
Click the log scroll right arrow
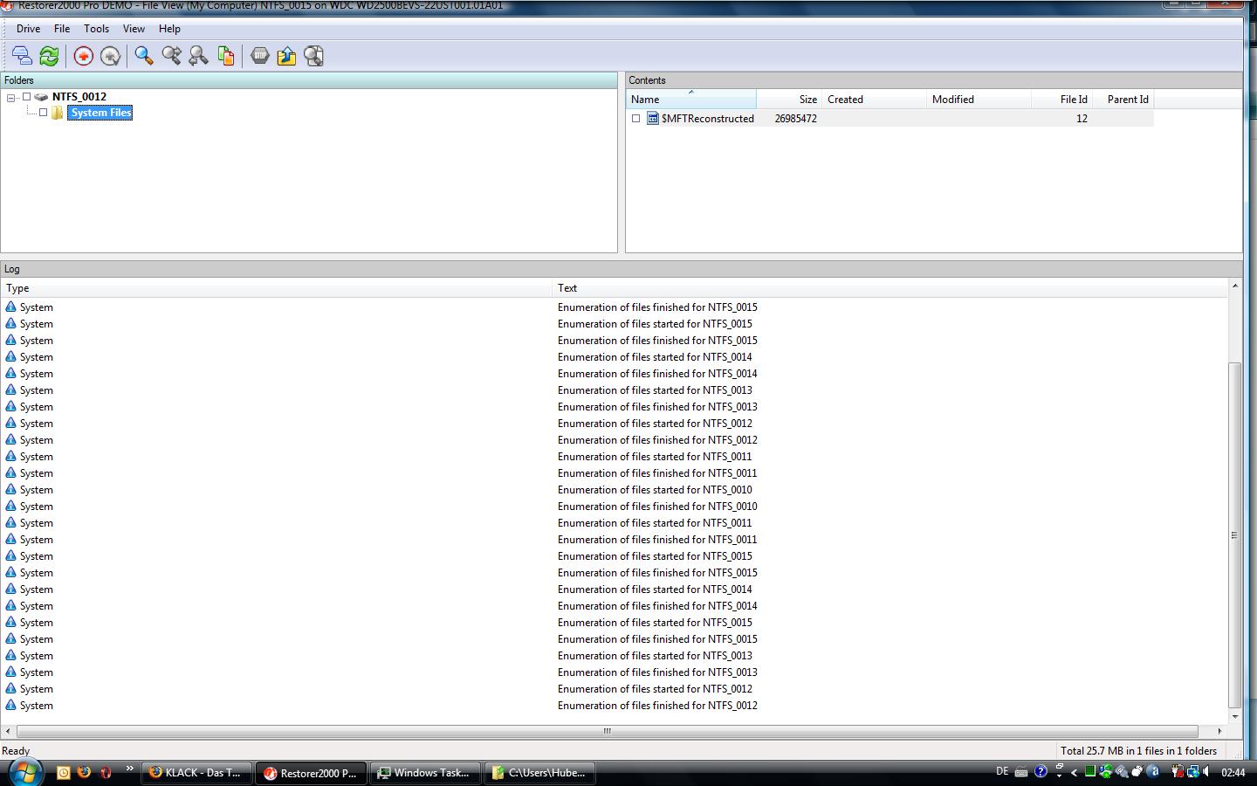point(1219,731)
